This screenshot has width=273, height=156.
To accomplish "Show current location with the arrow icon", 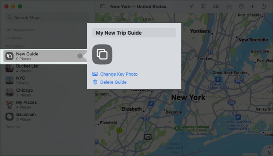I will (x=191, y=7).
